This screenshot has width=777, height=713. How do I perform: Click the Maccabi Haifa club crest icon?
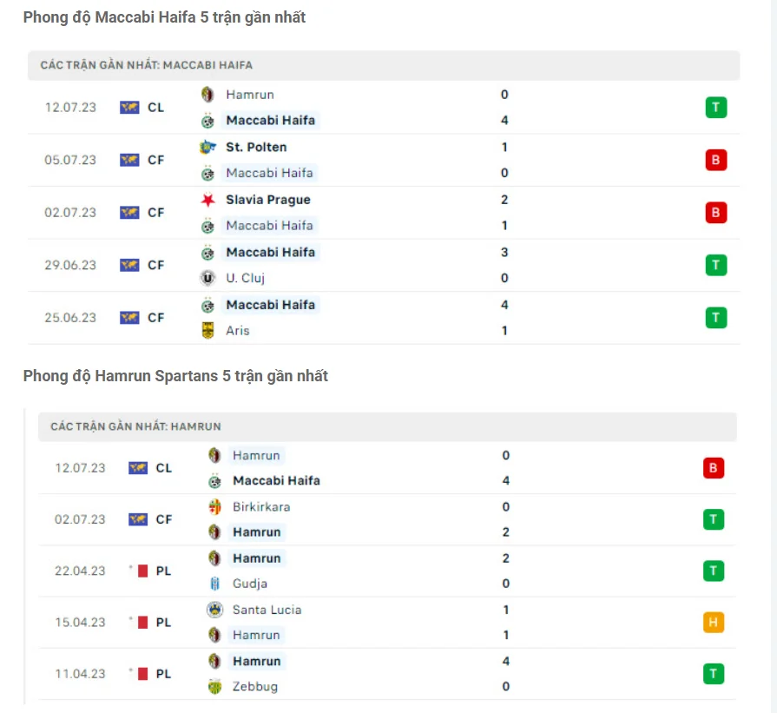tap(206, 121)
